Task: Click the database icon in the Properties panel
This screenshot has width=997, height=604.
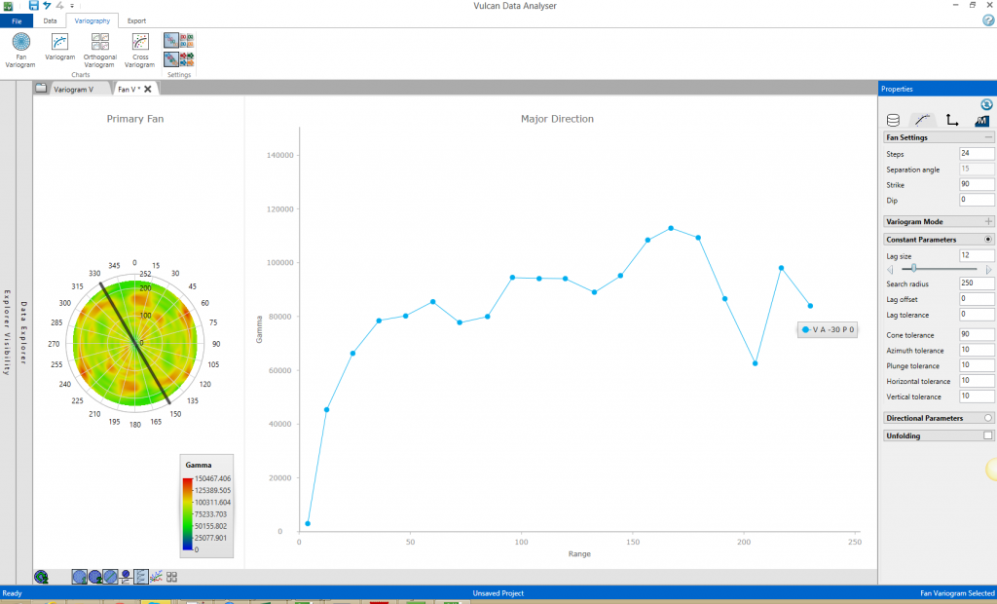Action: 893,121
